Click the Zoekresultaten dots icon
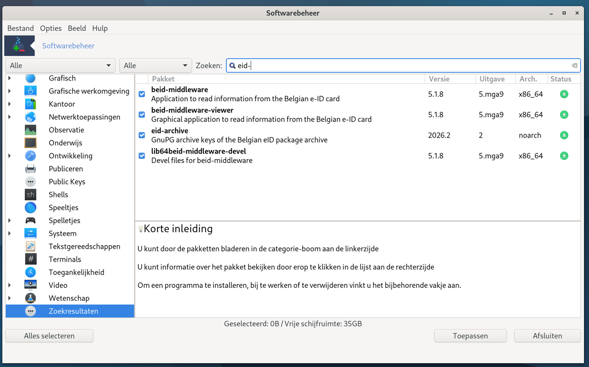Image resolution: width=589 pixels, height=367 pixels. point(30,311)
